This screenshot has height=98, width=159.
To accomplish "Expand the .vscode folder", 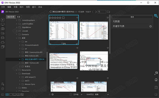I will tap(16, 31).
